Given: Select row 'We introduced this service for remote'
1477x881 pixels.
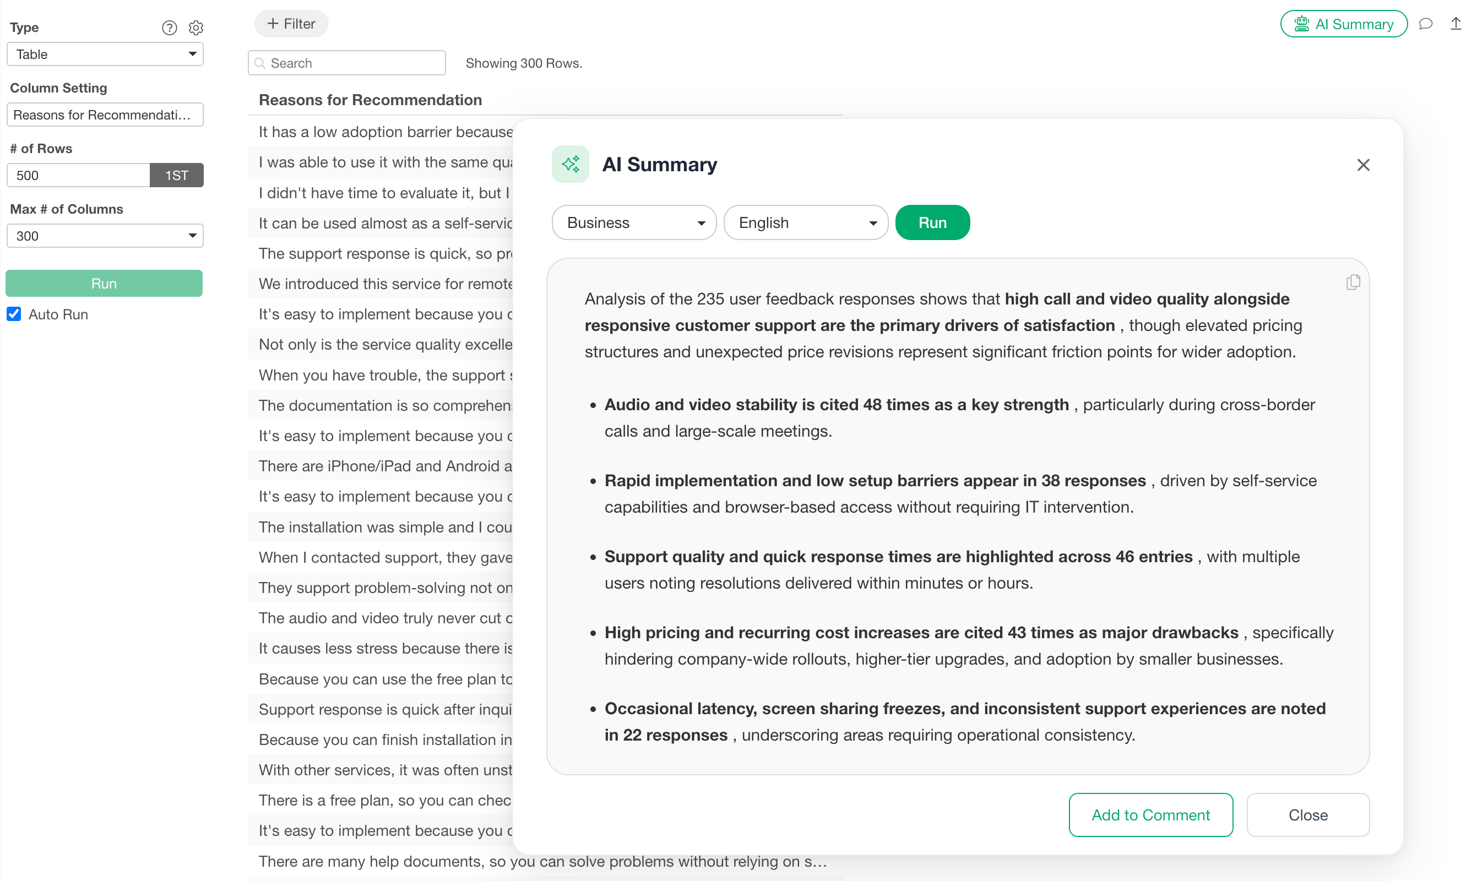Looking at the screenshot, I should [381, 284].
